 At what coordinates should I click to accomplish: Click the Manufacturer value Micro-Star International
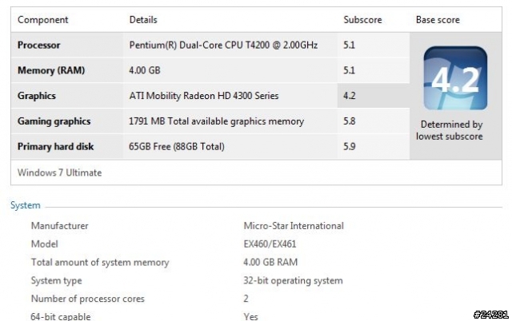294,226
